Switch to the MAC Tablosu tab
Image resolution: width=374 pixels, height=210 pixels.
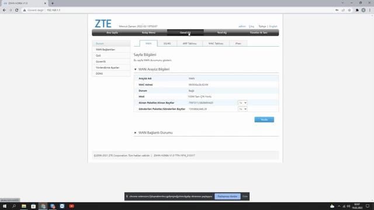(x=216, y=43)
